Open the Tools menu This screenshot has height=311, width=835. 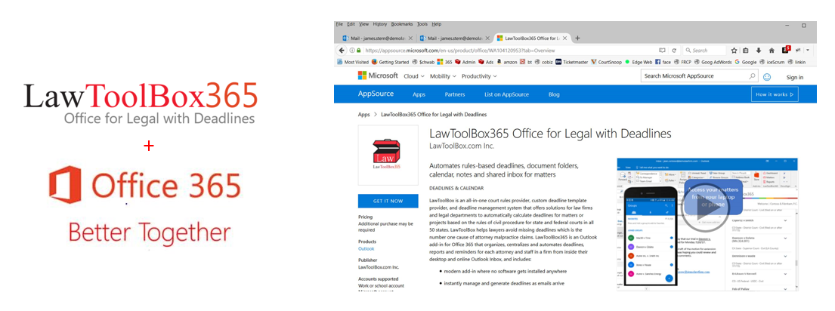pyautogui.click(x=422, y=24)
